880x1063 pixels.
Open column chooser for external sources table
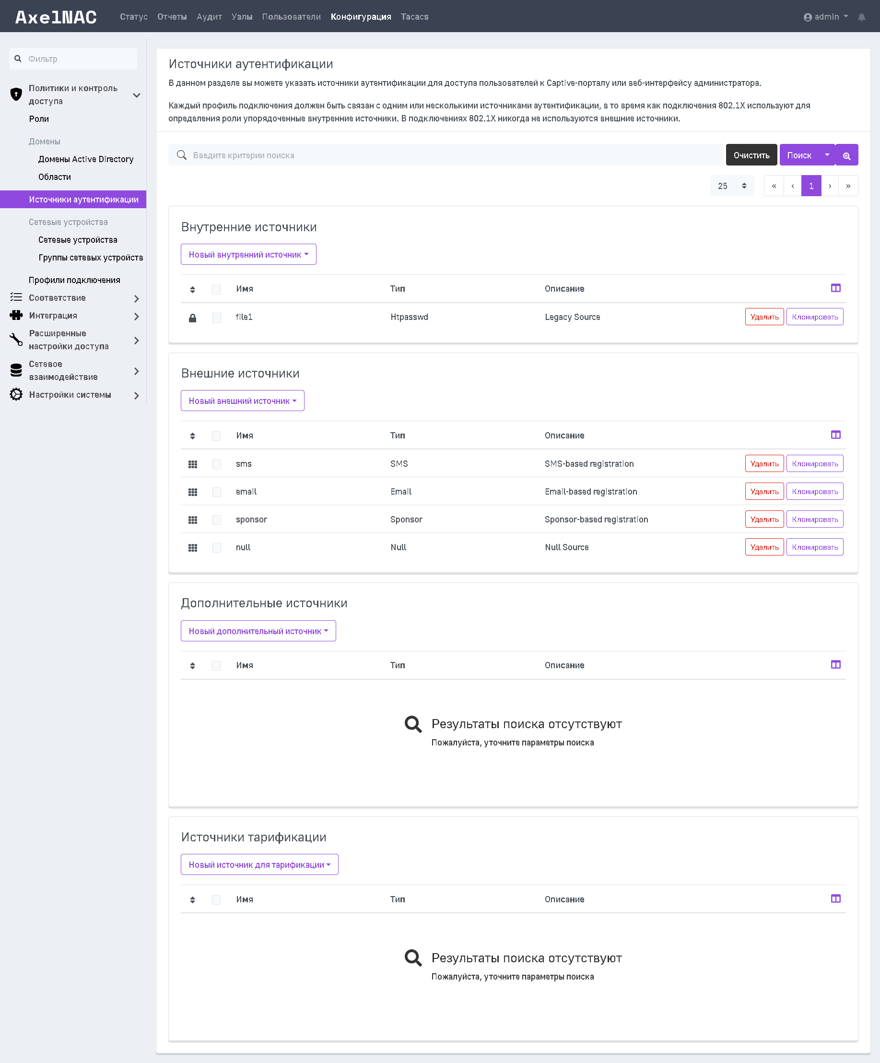pyautogui.click(x=835, y=436)
